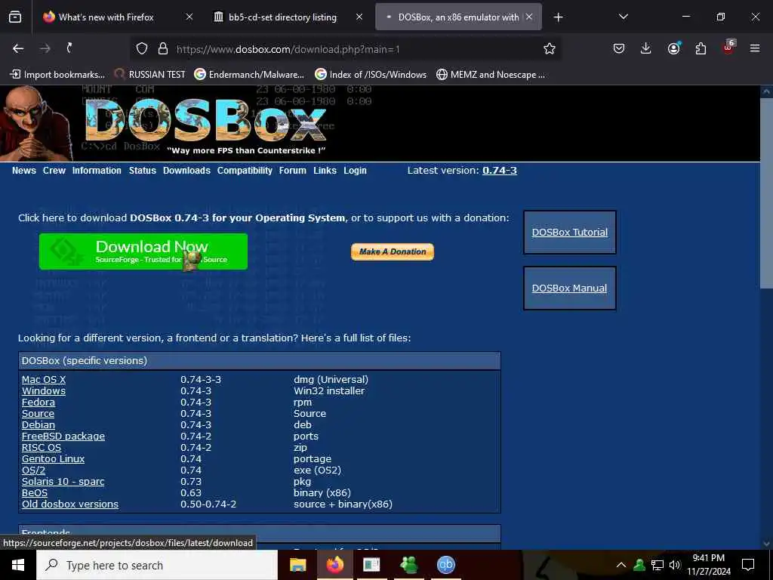The height and width of the screenshot is (580, 773).
Task: Open Index of /ISOs/Windows bookmark
Action: click(x=371, y=75)
